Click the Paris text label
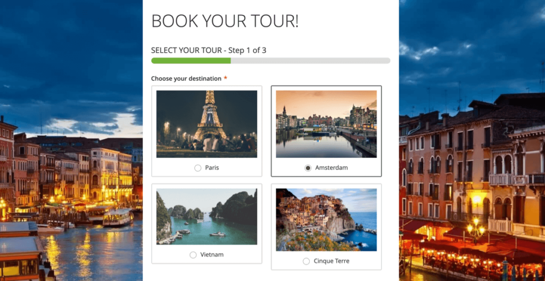This screenshot has width=545, height=281. pyautogui.click(x=212, y=168)
